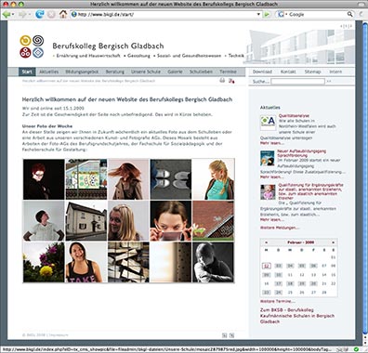Screen dimensions: 368x353
Task: Open the Back button history dropdown arrow
Action: [13, 14]
